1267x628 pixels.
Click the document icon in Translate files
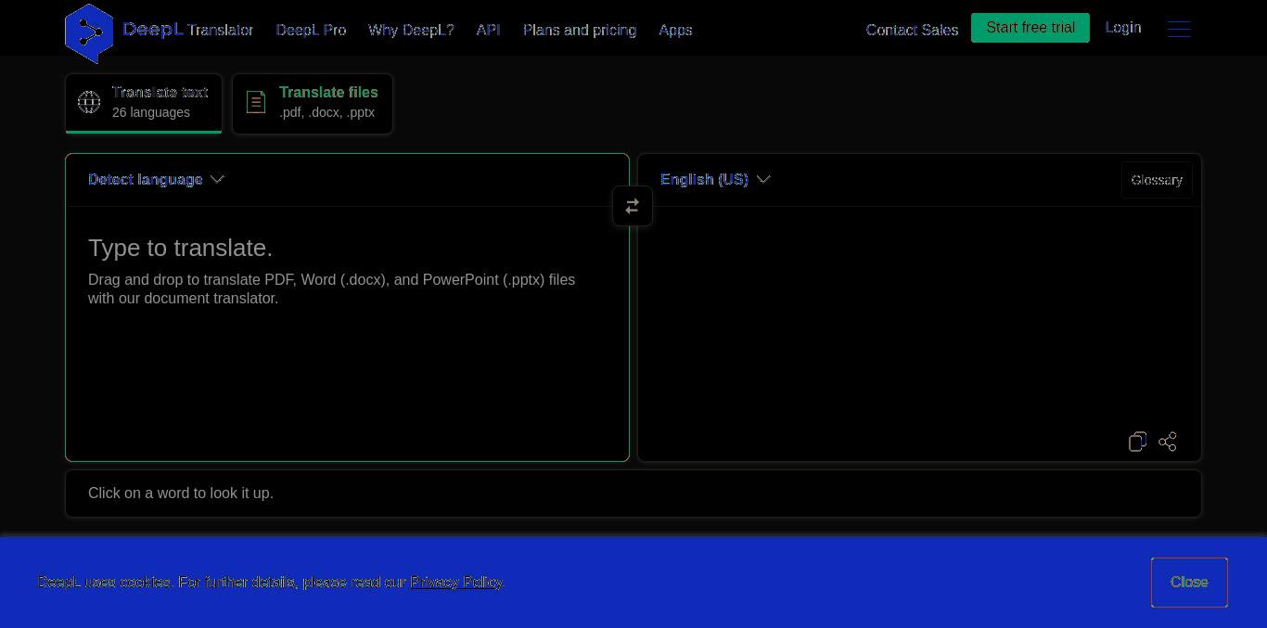256,102
